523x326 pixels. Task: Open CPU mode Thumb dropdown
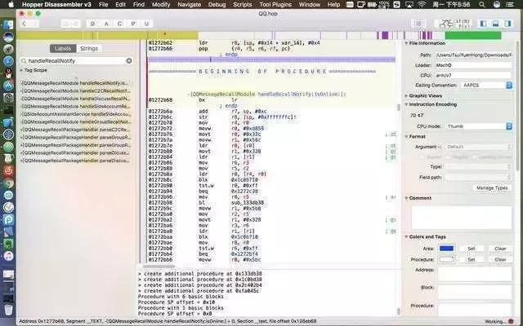coord(478,126)
